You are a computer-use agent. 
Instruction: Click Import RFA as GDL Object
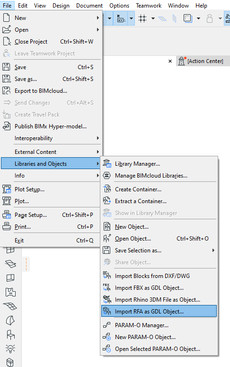tap(159, 311)
